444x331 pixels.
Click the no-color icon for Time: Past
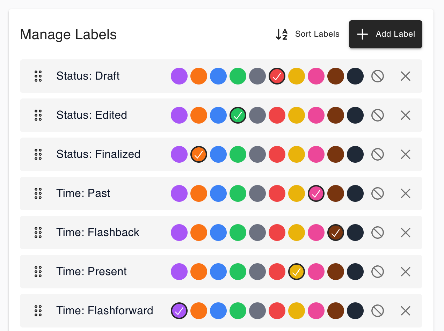tap(378, 193)
